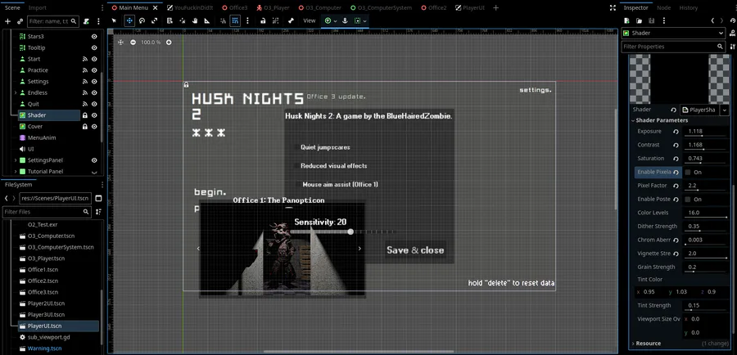This screenshot has width=737, height=355.
Task: Save the edited resource via disk icon
Action: (651, 20)
